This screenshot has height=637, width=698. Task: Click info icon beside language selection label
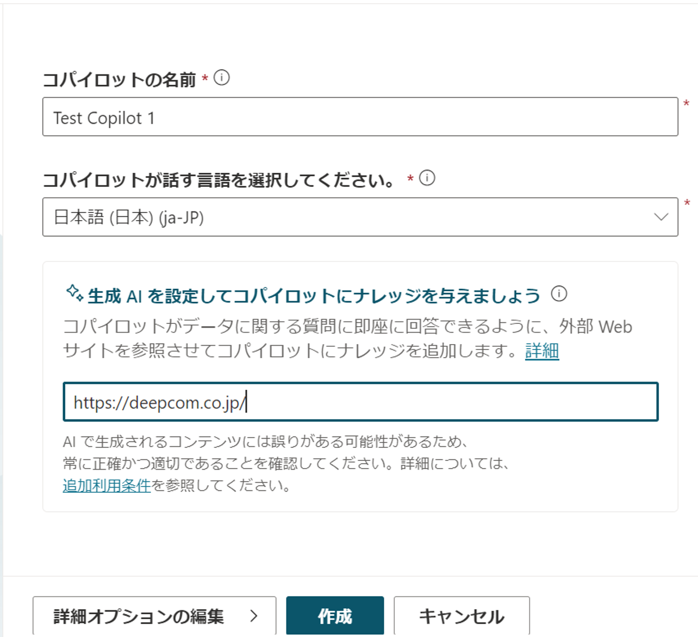pyautogui.click(x=427, y=178)
